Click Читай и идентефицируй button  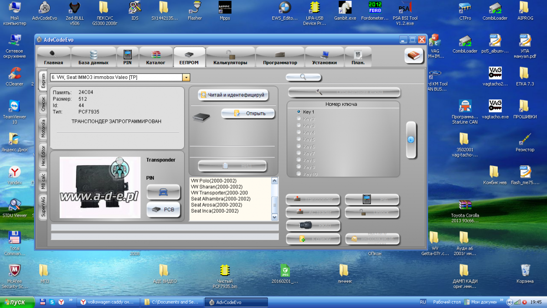coord(233,95)
